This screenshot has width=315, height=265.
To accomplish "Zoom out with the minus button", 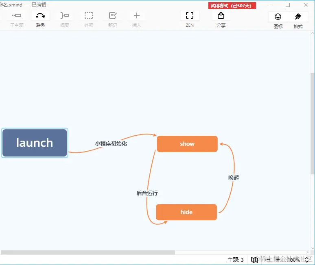I will click(268, 260).
